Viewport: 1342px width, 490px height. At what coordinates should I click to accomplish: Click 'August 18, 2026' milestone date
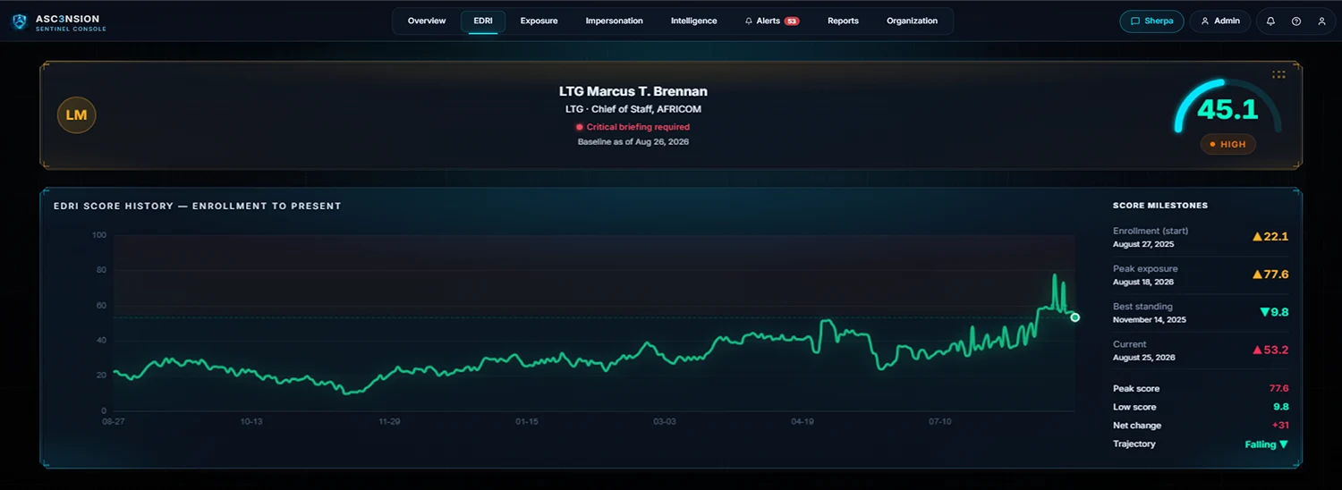1145,283
